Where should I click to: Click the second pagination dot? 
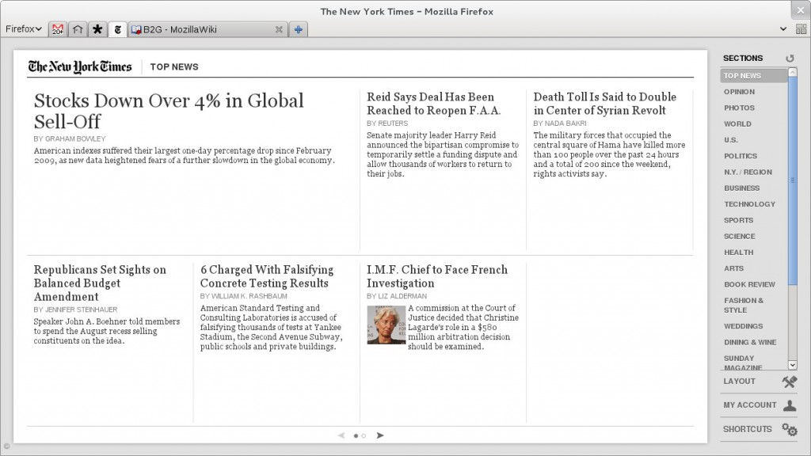pos(363,435)
